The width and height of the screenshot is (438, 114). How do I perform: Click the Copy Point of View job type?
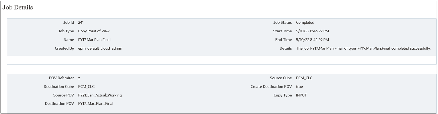click(94, 31)
